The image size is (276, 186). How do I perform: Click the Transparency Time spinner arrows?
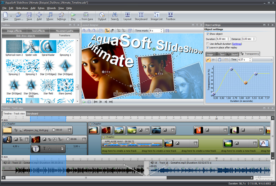coord(250,60)
